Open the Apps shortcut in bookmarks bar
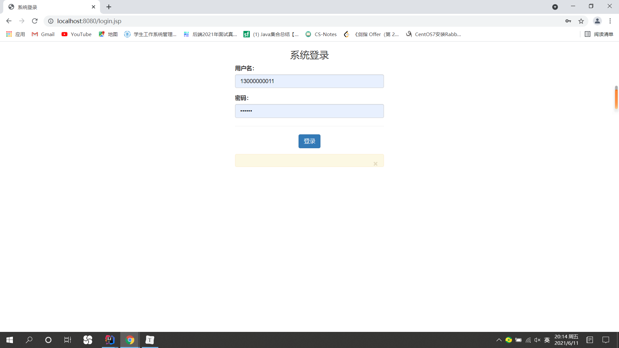Viewport: 619px width, 348px height. tap(15, 34)
